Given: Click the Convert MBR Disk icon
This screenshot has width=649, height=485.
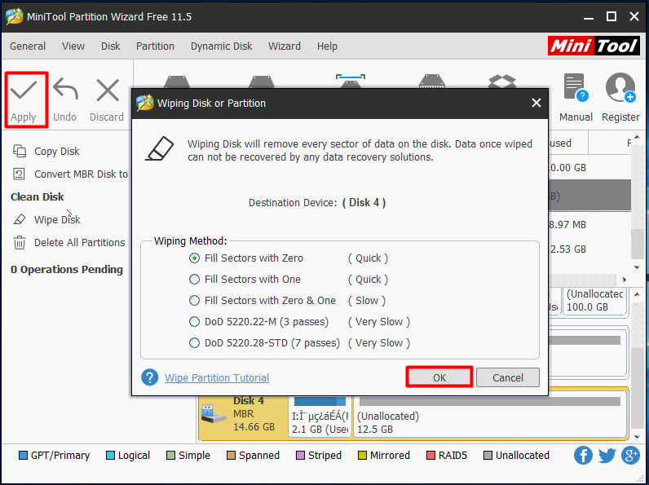Looking at the screenshot, I should 19,174.
